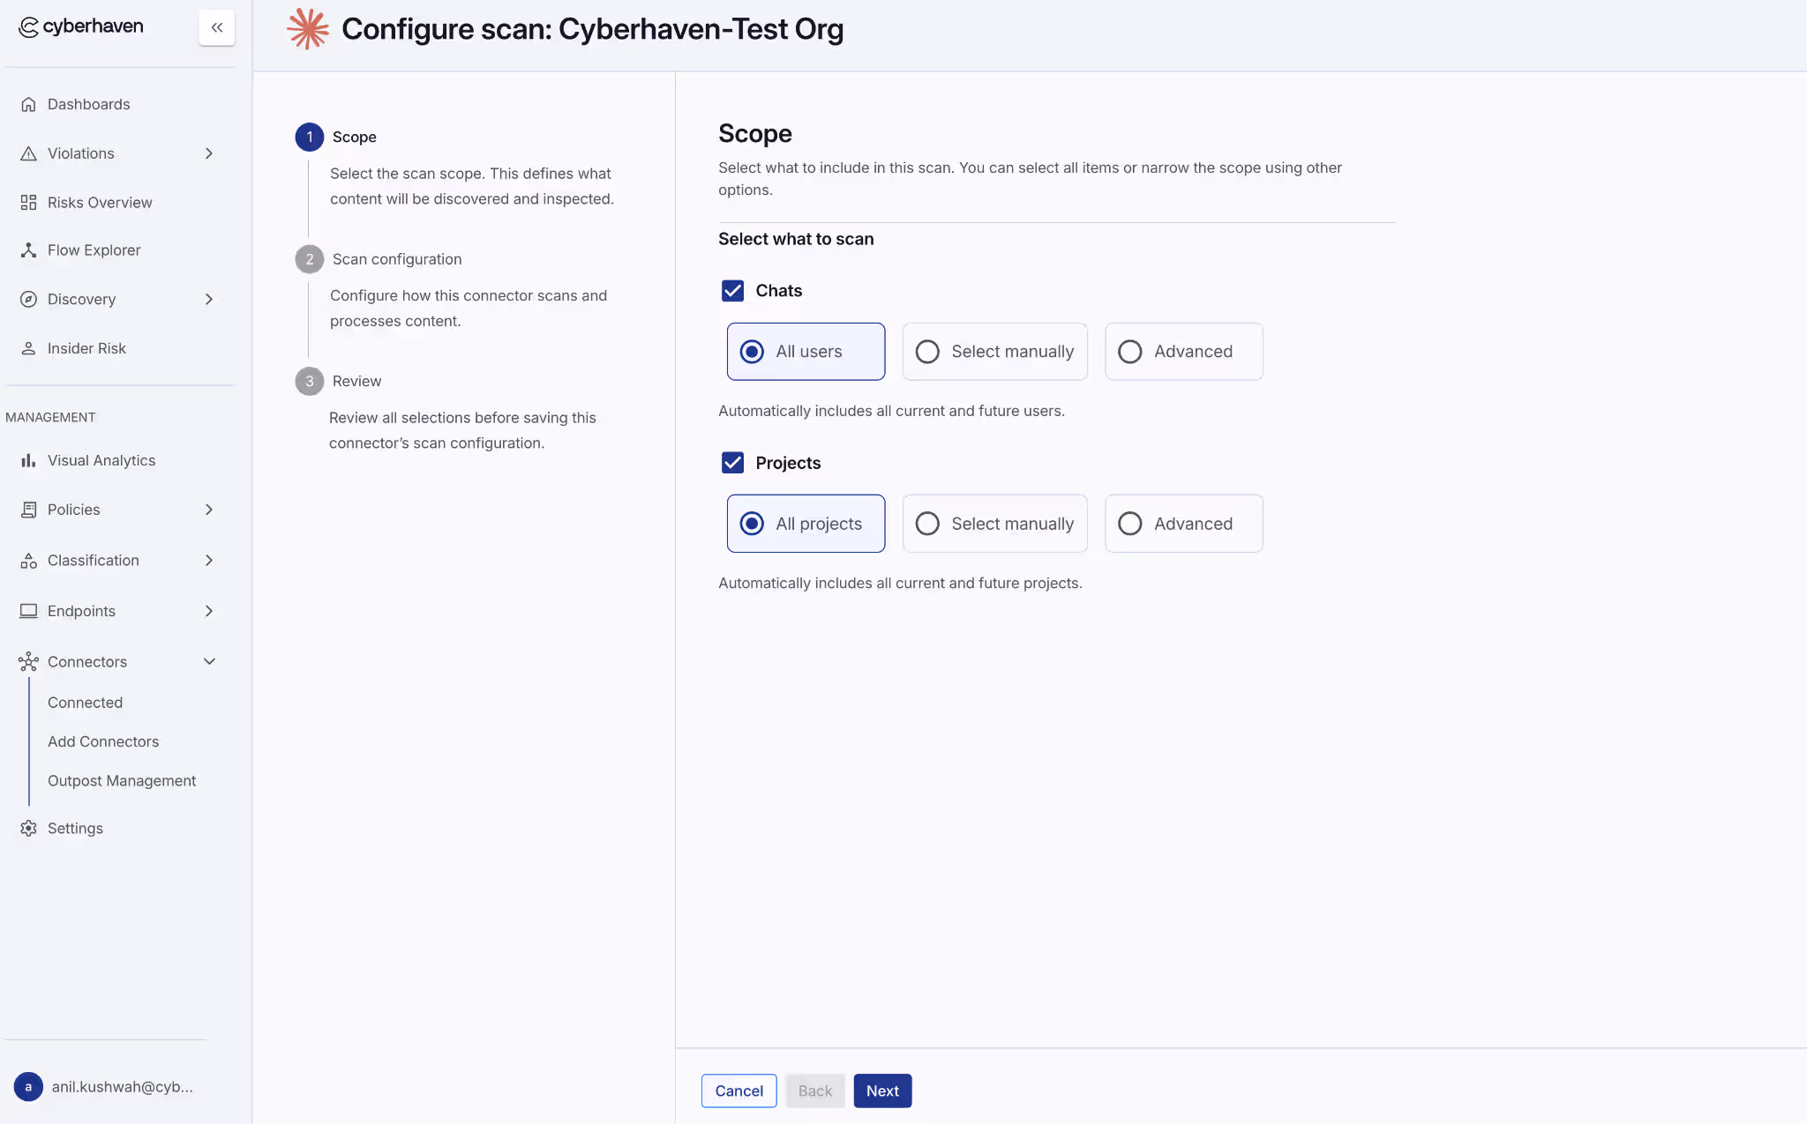1807x1124 pixels.
Task: Click the Settings gear icon
Action: coord(28,828)
